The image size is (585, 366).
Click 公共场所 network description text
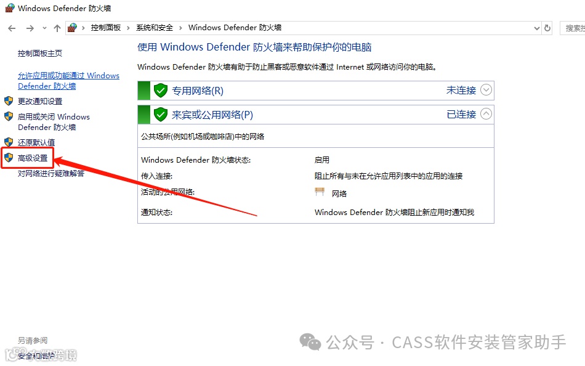(203, 136)
